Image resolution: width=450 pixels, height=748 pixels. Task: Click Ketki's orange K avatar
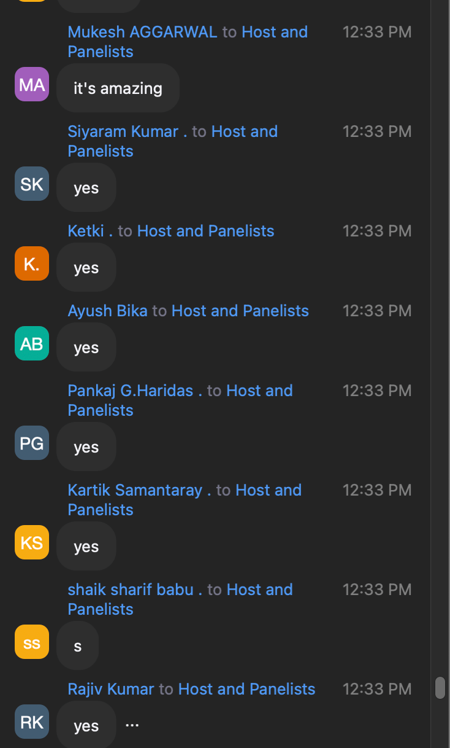click(31, 263)
